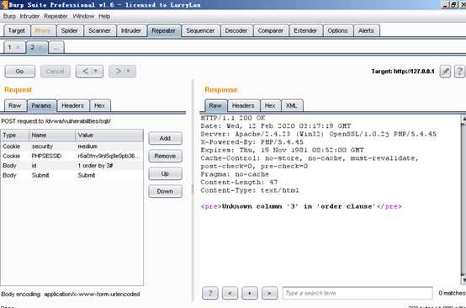The width and height of the screenshot is (466, 308).
Task: Switch to the Intruder main tab
Action: [131, 30]
